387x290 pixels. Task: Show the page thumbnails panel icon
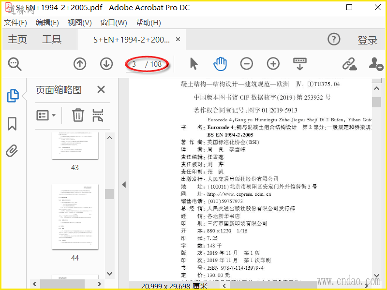coord(13,95)
